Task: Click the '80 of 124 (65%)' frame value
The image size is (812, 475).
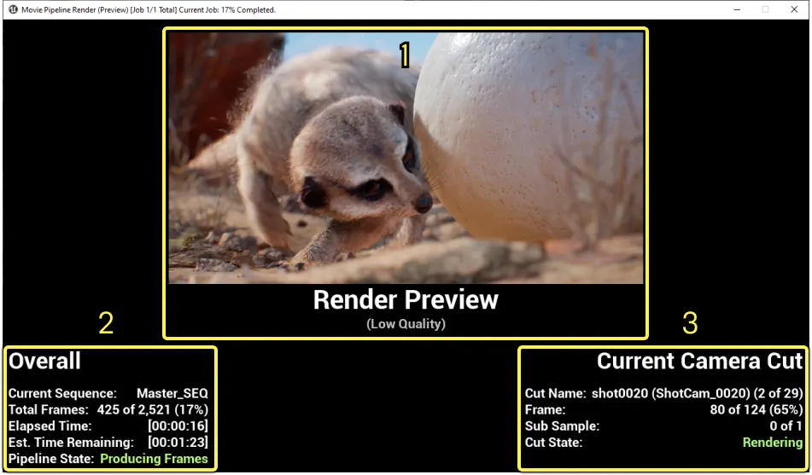Action: tap(756, 410)
